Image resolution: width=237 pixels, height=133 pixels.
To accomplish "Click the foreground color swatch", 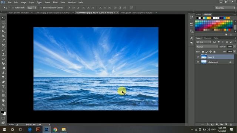I will [2, 112].
